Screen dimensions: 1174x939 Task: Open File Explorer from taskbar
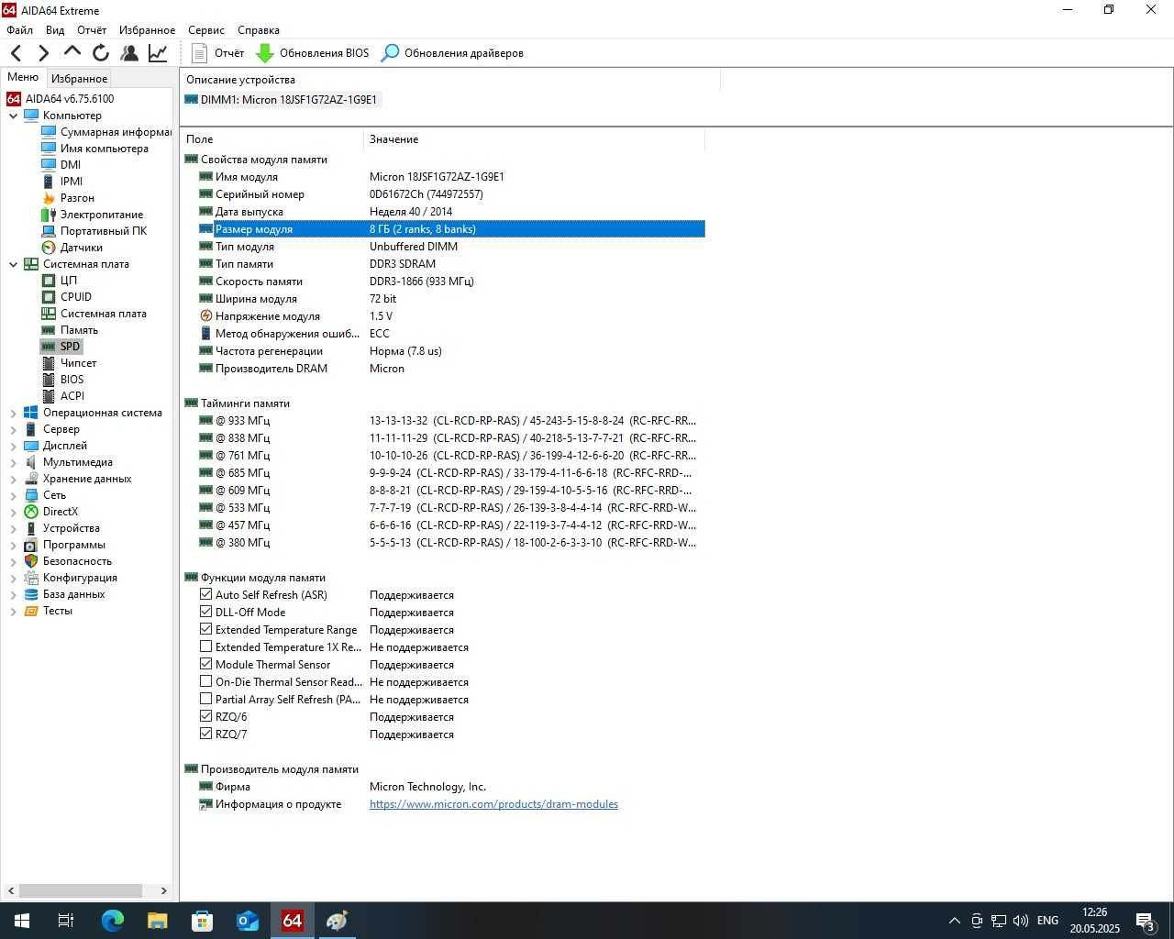click(x=157, y=921)
